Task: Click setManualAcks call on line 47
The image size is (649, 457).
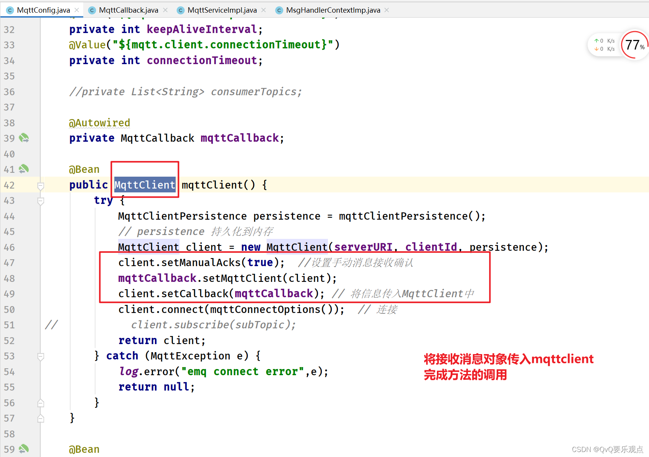Action: point(201,263)
